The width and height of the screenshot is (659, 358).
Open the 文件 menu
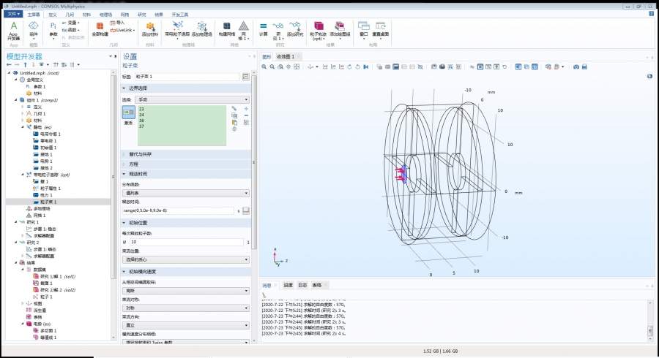[13, 13]
